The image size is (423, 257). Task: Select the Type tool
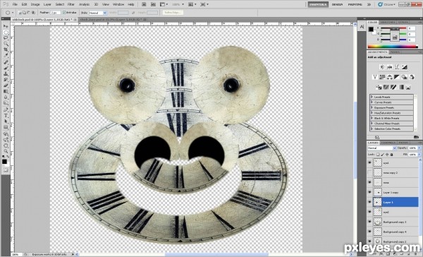point(6,116)
